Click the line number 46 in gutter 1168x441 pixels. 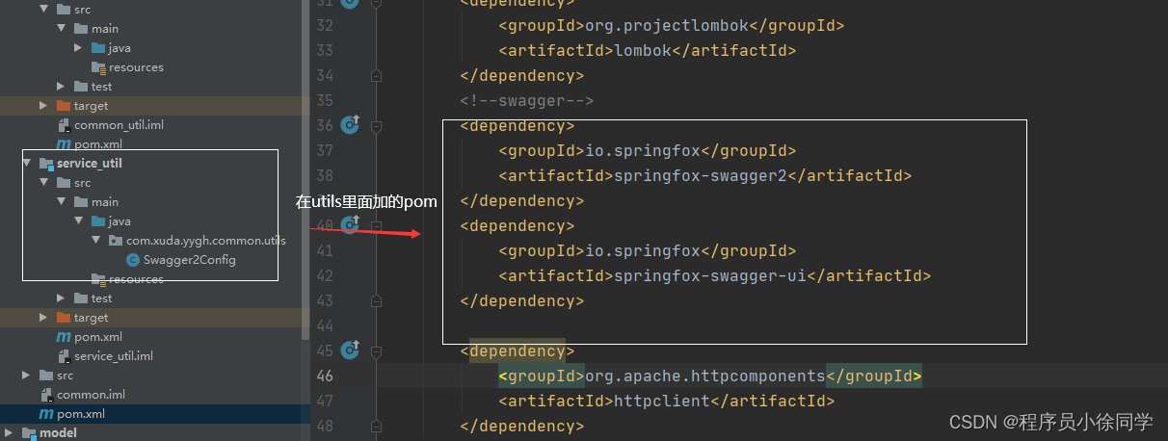click(324, 376)
